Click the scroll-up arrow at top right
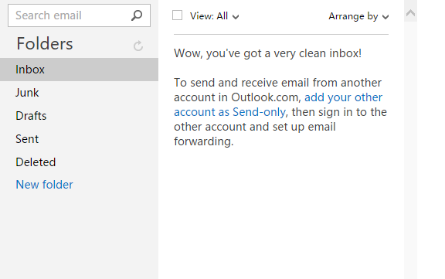The image size is (445, 279). point(410,13)
